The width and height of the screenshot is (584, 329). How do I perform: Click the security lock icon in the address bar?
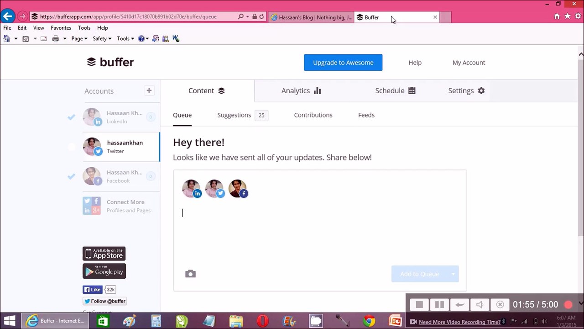click(255, 16)
